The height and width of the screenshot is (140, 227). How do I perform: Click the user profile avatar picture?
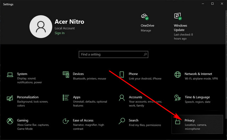pos(41,27)
